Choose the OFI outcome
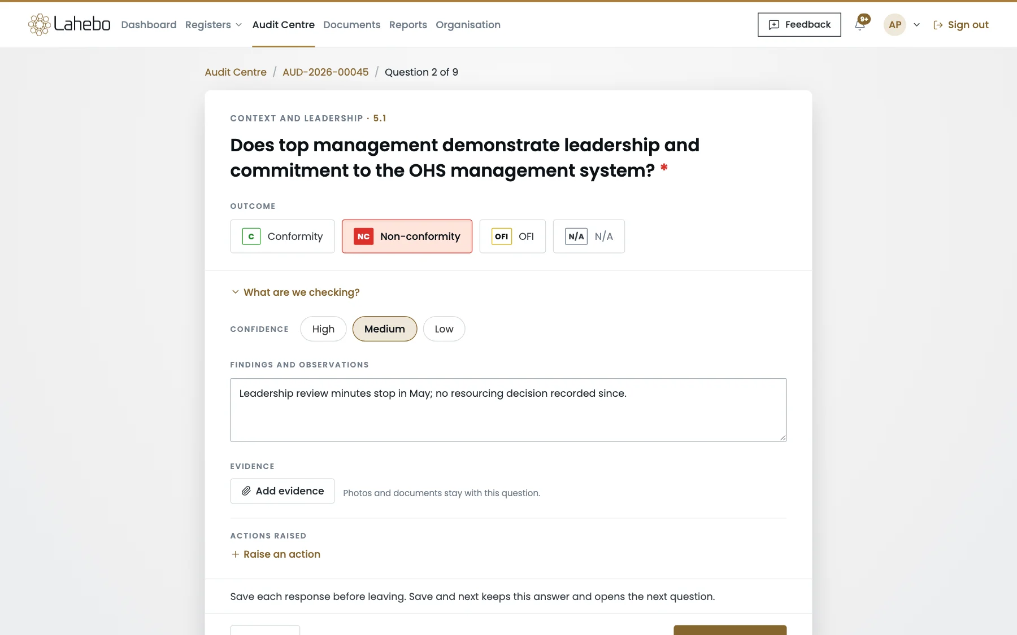Viewport: 1017px width, 635px height. [512, 237]
